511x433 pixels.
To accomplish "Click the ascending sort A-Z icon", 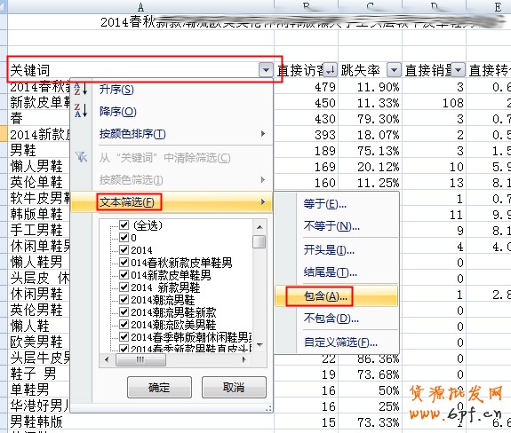I will tap(81, 89).
